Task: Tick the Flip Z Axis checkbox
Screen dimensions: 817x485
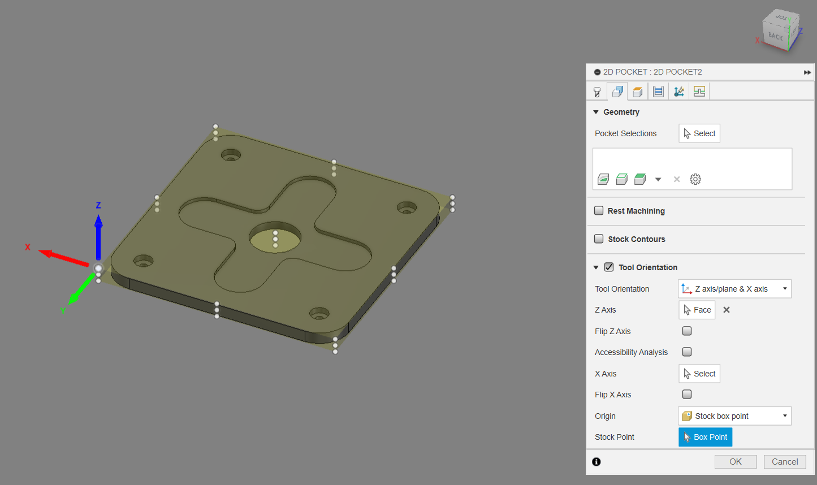Action: click(687, 331)
